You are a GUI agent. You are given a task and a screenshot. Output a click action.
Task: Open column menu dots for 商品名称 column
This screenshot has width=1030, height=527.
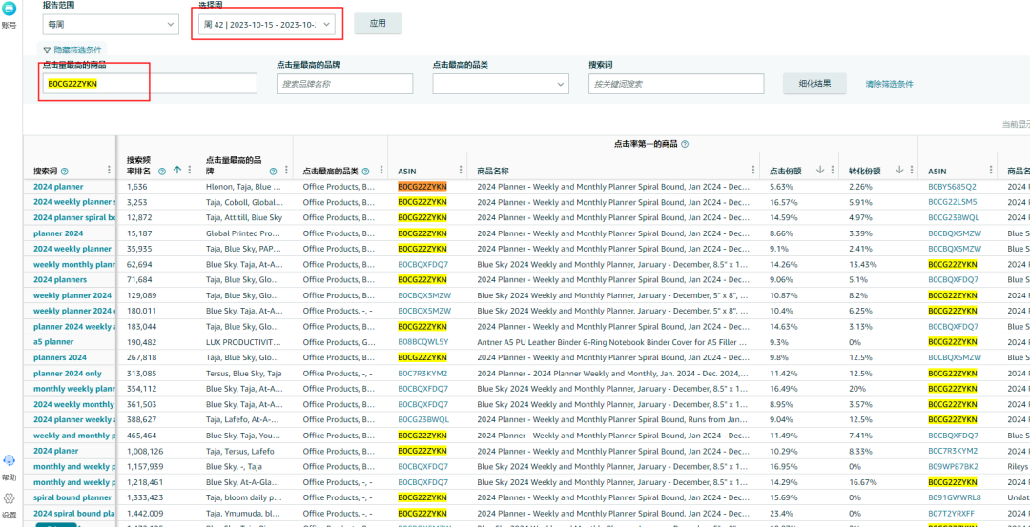pos(752,170)
